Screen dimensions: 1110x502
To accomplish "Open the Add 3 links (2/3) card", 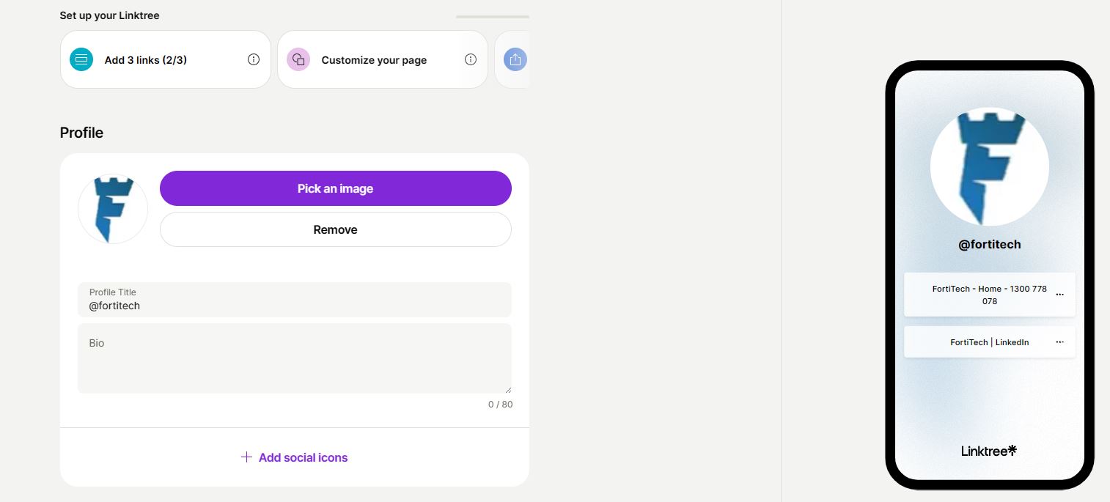I will pyautogui.click(x=166, y=59).
